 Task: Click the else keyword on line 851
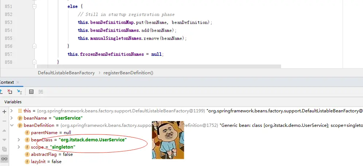[x=72, y=7]
